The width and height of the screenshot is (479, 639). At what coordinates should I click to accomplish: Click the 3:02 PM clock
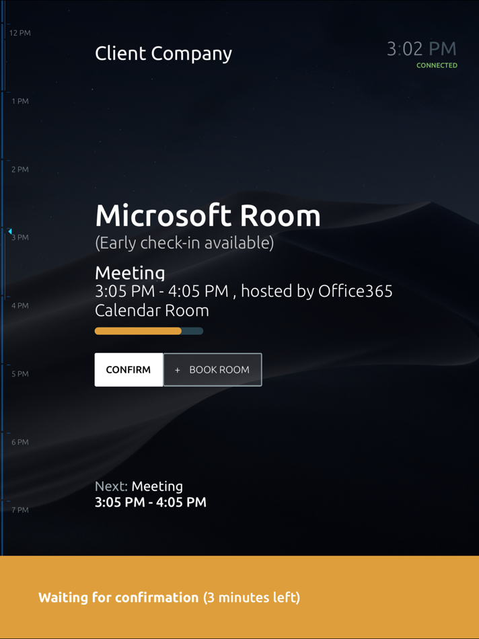422,49
